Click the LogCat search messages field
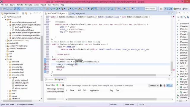Viewport: 190px width, 107px height. tap(107, 86)
